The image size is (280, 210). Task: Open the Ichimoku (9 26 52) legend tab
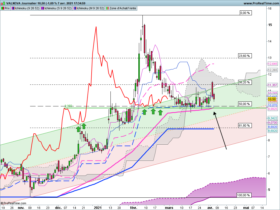click(25, 8)
